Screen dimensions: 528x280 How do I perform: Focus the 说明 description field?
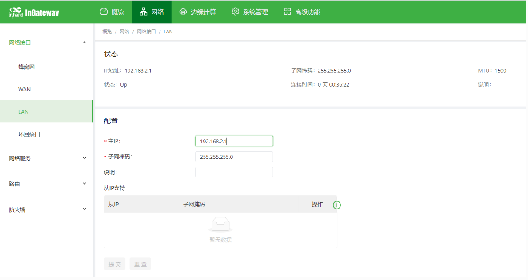tap(234, 172)
